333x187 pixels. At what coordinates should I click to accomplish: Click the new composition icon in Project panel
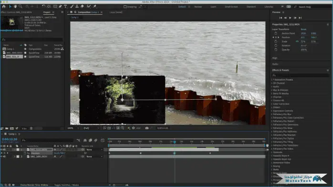click(12, 128)
